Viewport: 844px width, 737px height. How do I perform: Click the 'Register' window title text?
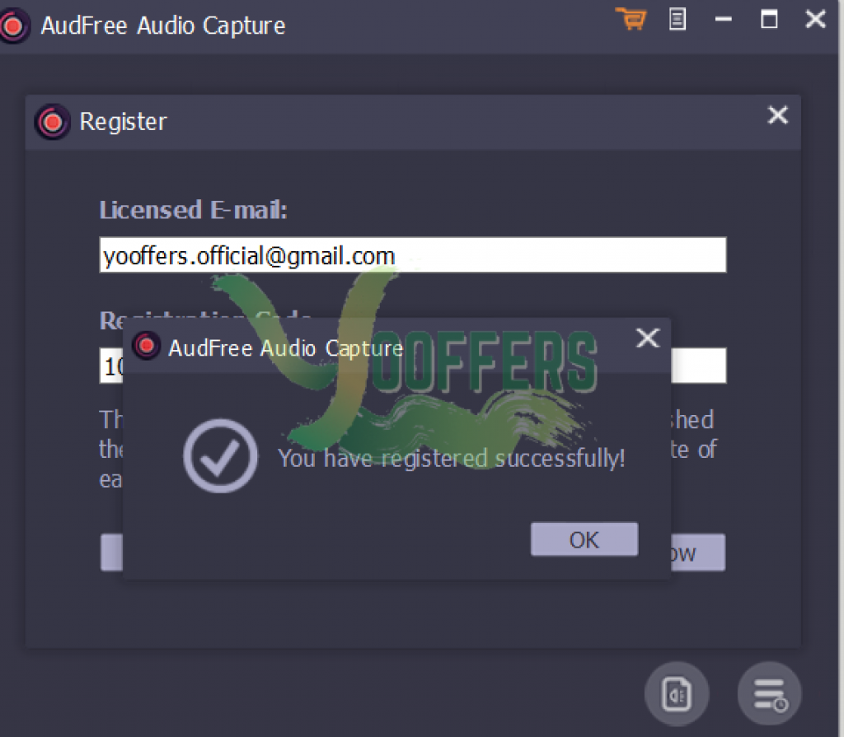124,122
